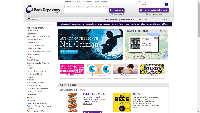Screen dimensions: 200x113
Task: Open Reviews menu item
Action: [x=135, y=24]
